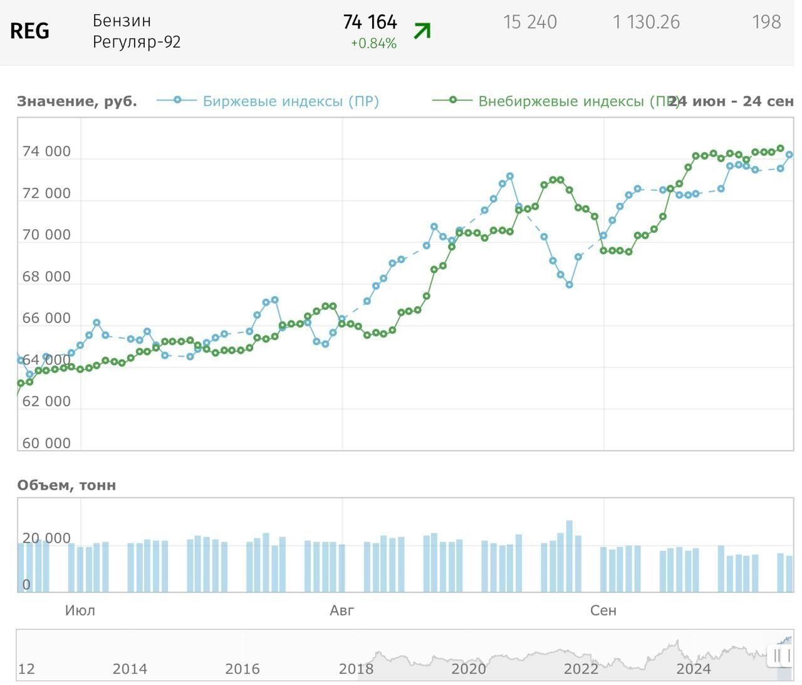Click the Авг label on the time axis
The width and height of the screenshot is (802, 685).
click(x=342, y=610)
